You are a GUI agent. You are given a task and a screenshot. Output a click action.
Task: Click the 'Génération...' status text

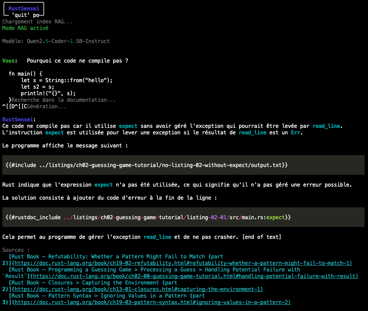(46, 107)
